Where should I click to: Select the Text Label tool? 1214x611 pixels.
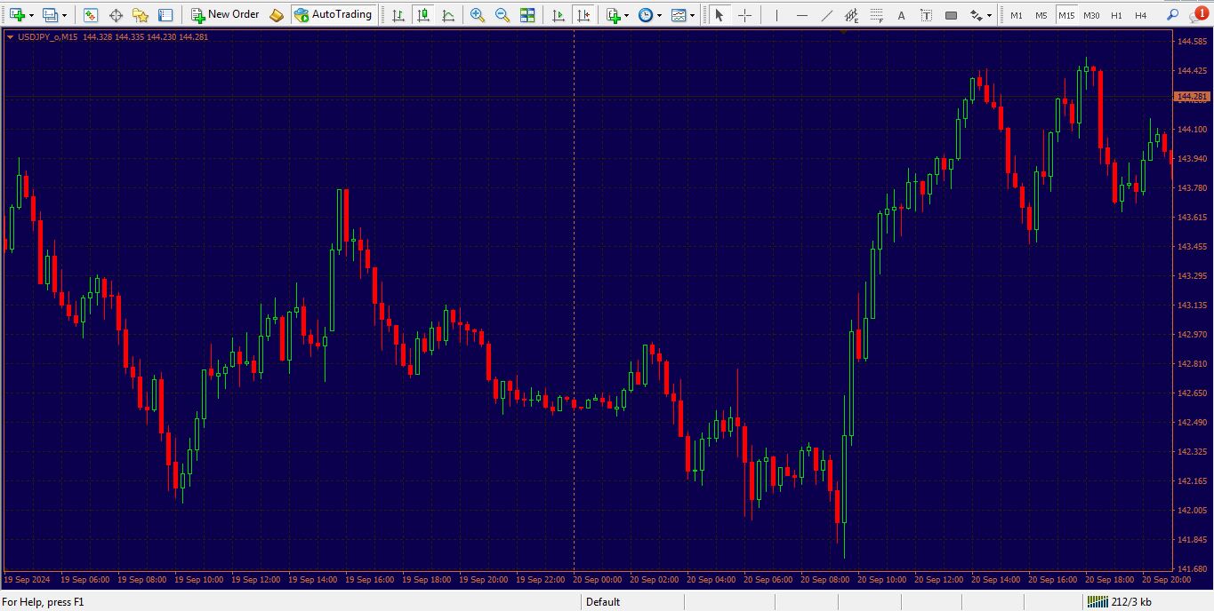click(x=926, y=15)
